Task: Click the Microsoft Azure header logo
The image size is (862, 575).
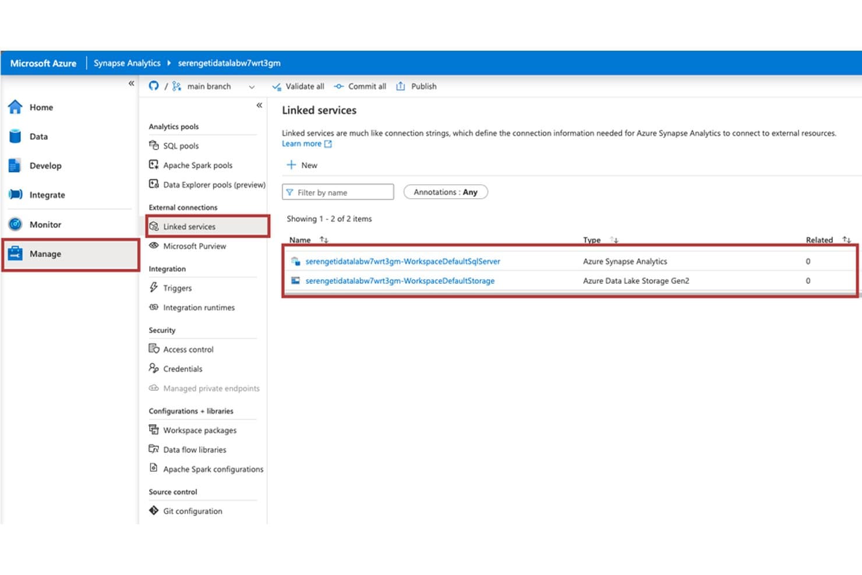Action: coord(43,63)
